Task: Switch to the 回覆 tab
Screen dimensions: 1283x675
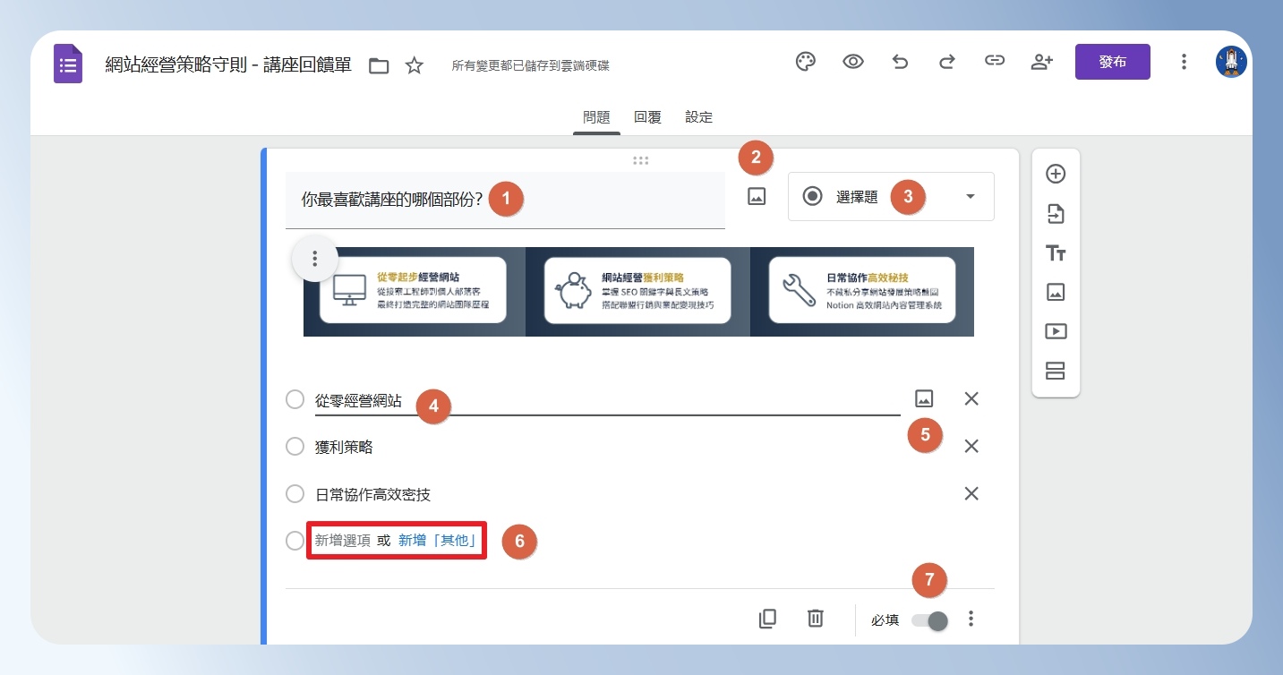Action: click(647, 117)
